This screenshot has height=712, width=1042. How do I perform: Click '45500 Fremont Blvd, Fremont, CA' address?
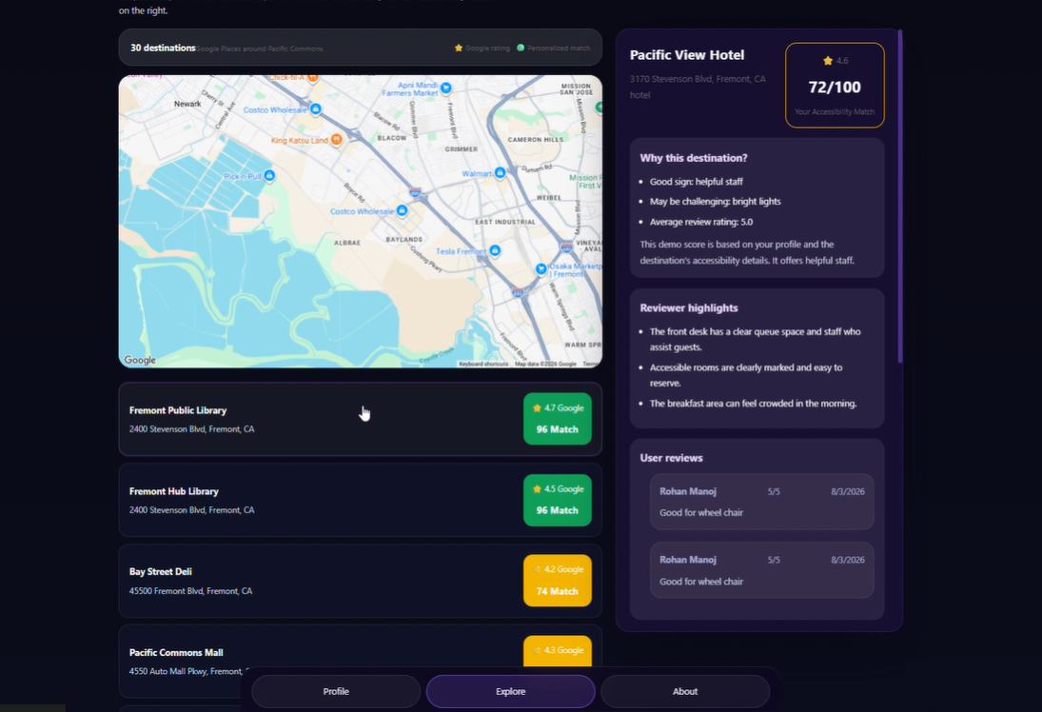tap(190, 591)
